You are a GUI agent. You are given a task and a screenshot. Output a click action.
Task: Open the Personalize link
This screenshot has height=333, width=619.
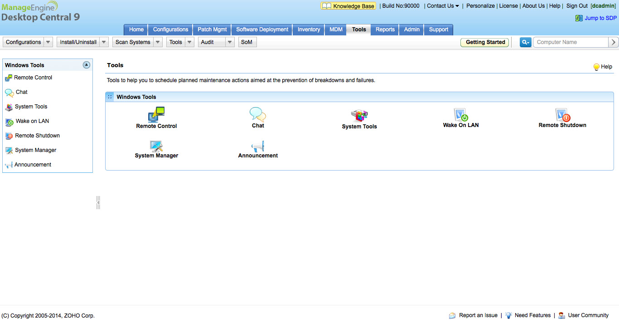coord(480,6)
